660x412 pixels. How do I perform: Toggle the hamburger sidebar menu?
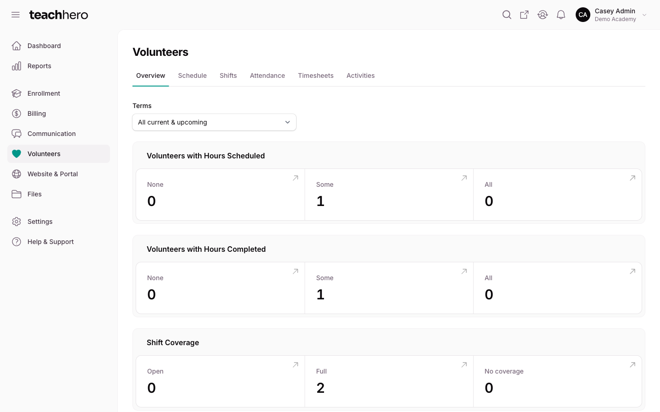pos(16,15)
